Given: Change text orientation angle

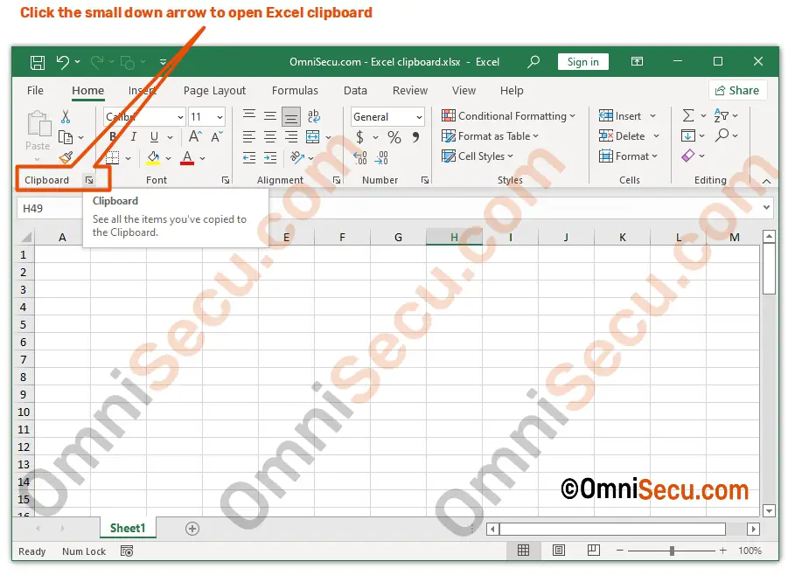Looking at the screenshot, I should click(x=297, y=158).
